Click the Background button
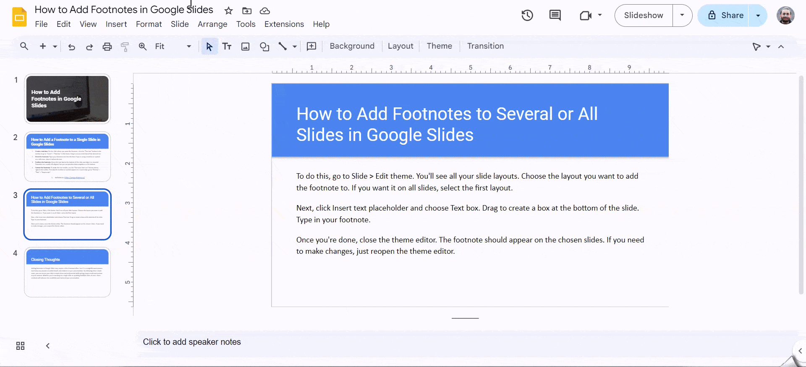806x367 pixels. (x=352, y=46)
